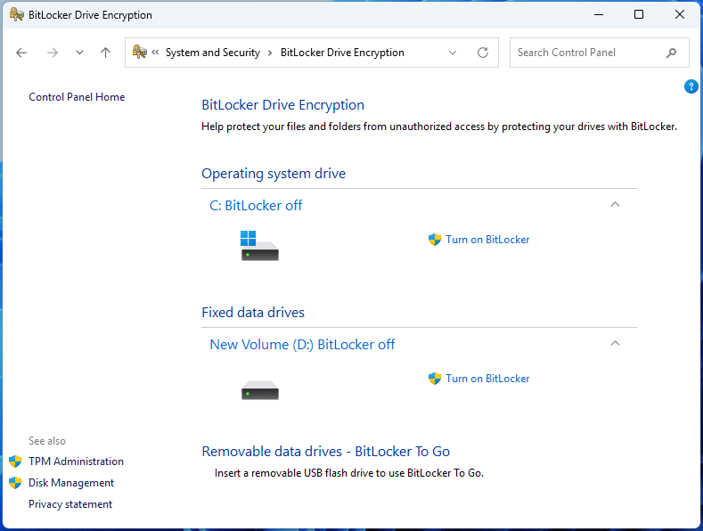This screenshot has width=703, height=531.
Task: Click the C: BitLocker off heading
Action: pyautogui.click(x=256, y=206)
